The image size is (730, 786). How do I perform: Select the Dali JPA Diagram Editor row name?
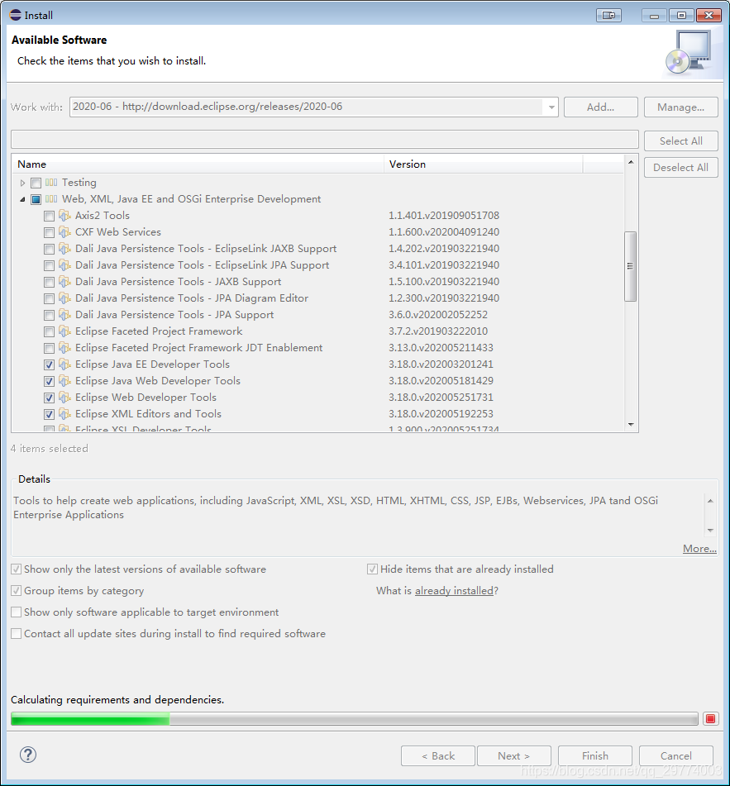tap(192, 298)
